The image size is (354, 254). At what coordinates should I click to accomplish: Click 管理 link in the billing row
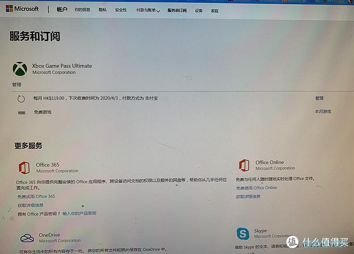pyautogui.click(x=319, y=98)
